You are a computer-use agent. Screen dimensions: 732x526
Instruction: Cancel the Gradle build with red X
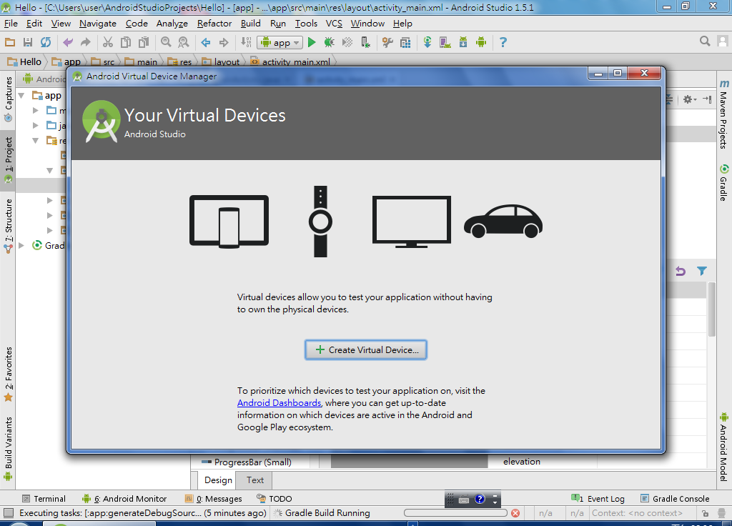tap(515, 513)
